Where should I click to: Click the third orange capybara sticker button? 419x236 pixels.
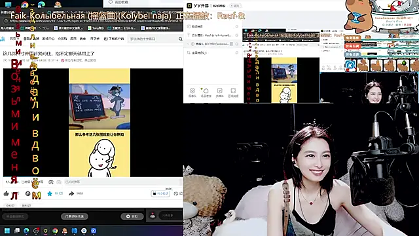[352, 54]
